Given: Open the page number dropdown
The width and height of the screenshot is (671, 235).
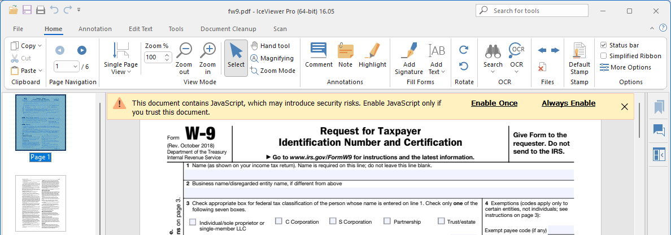Looking at the screenshot, I should click(75, 66).
